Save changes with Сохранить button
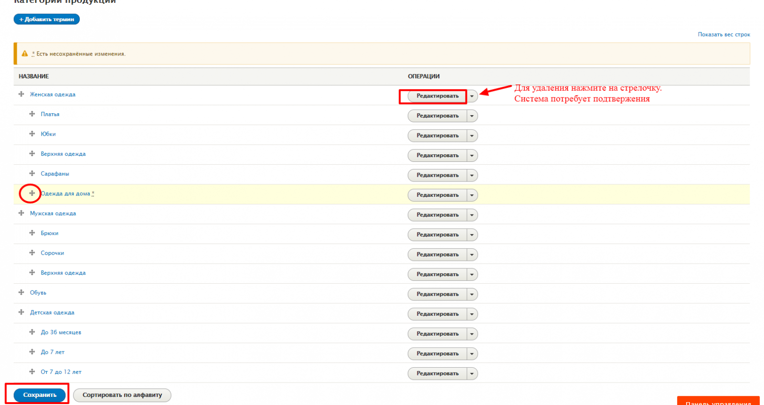Image resolution: width=764 pixels, height=405 pixels. pos(40,395)
